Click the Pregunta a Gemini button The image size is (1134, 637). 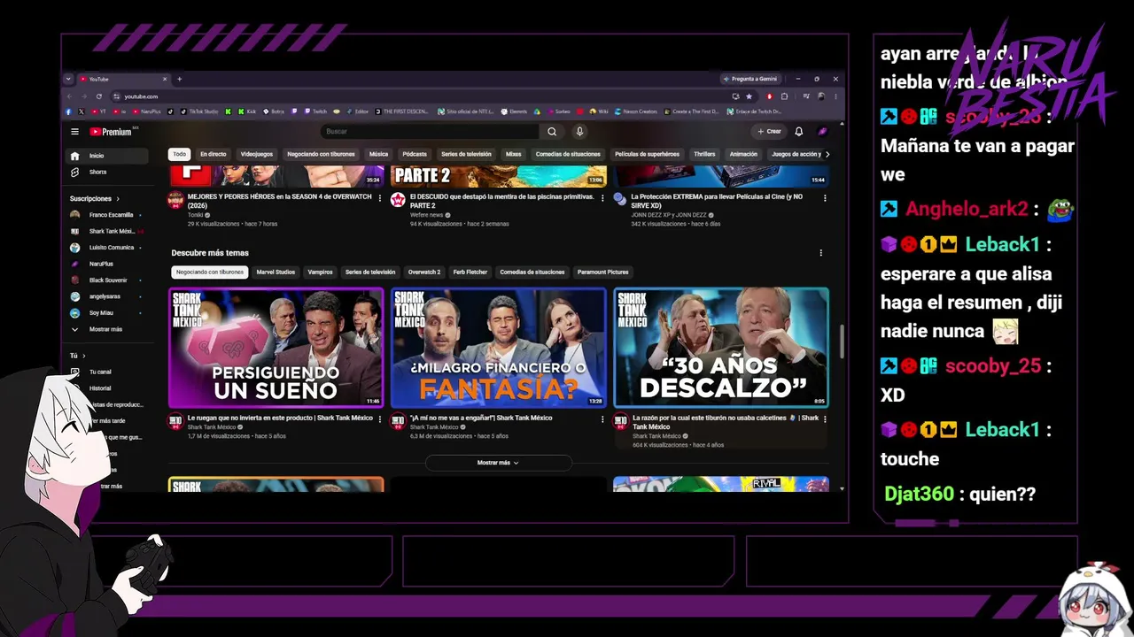click(750, 79)
